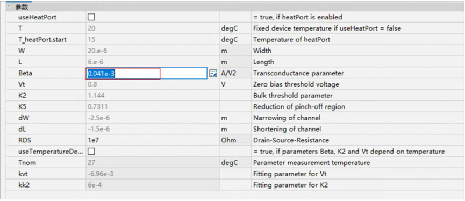Click the Beta value field 0.041e-3
This screenshot has height=201, width=465.
click(146, 73)
